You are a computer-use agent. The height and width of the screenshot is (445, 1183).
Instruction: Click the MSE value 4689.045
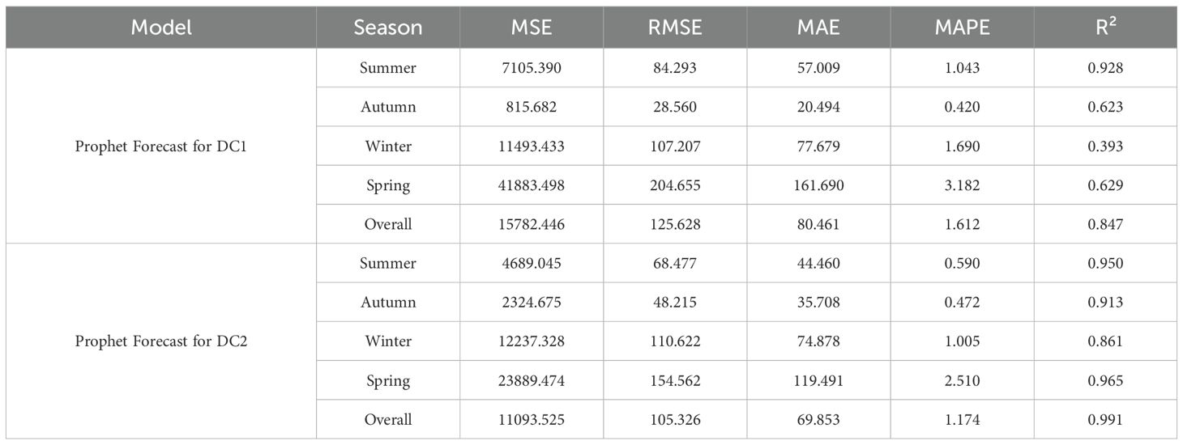pos(532,263)
